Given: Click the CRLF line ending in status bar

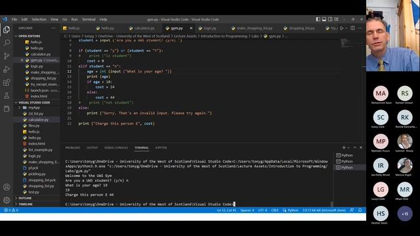Looking at the screenshot, I should tap(275, 210).
